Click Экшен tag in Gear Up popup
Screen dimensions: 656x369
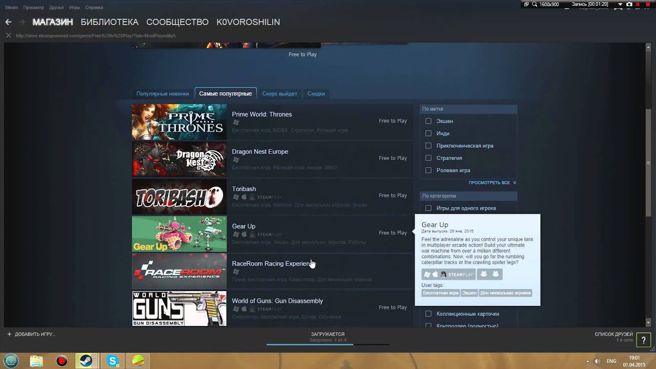pyautogui.click(x=469, y=293)
